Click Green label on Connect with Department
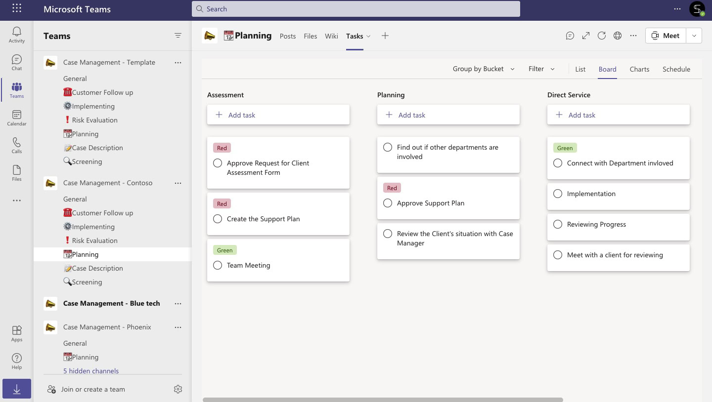This screenshot has height=402, width=712. pyautogui.click(x=565, y=148)
